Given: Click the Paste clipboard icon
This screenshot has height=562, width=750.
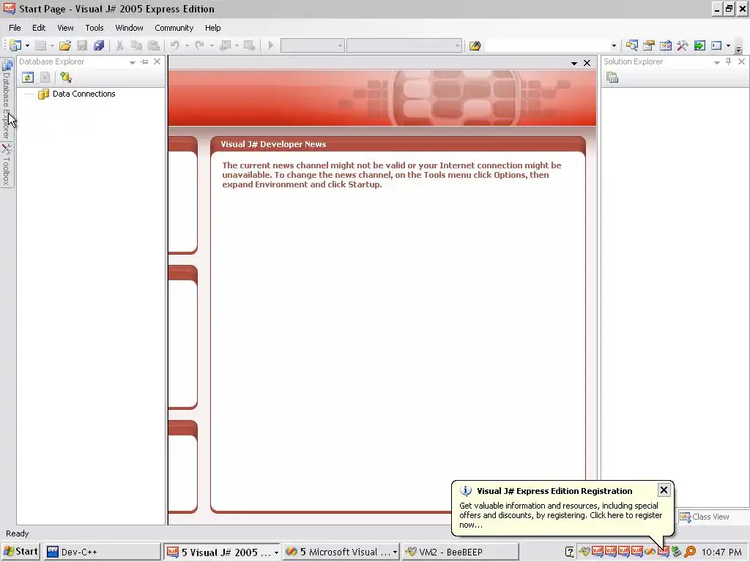Looking at the screenshot, I should click(x=154, y=45).
